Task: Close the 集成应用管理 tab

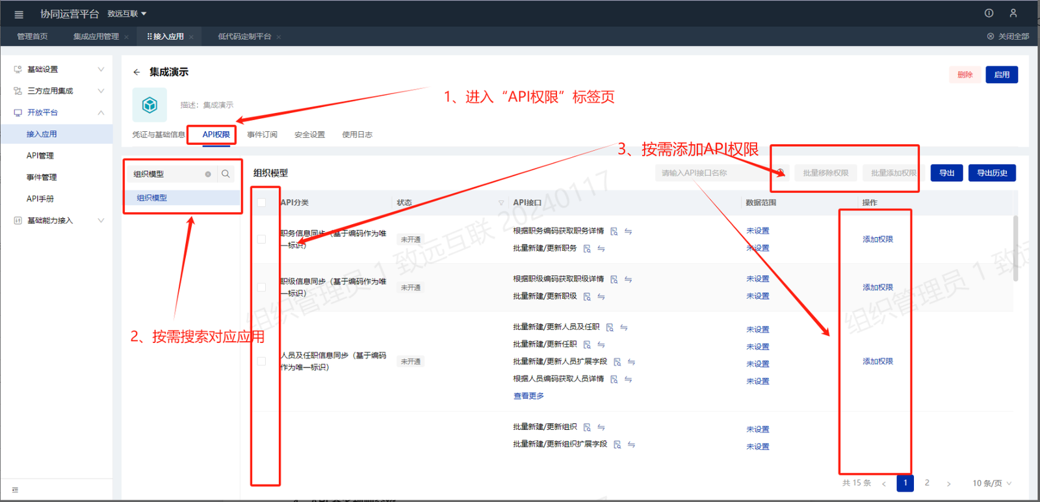Action: click(126, 37)
